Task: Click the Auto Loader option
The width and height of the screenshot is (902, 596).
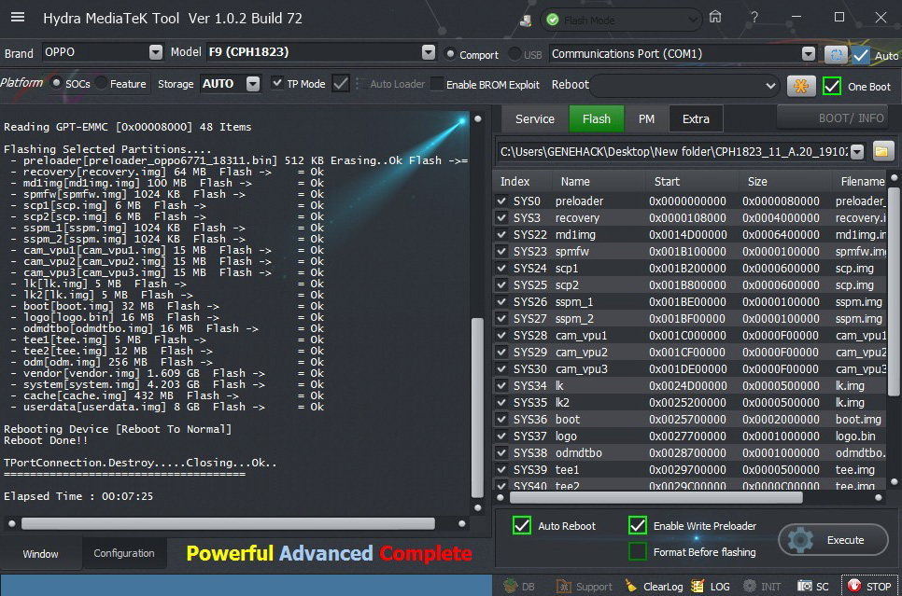Action: [x=397, y=84]
